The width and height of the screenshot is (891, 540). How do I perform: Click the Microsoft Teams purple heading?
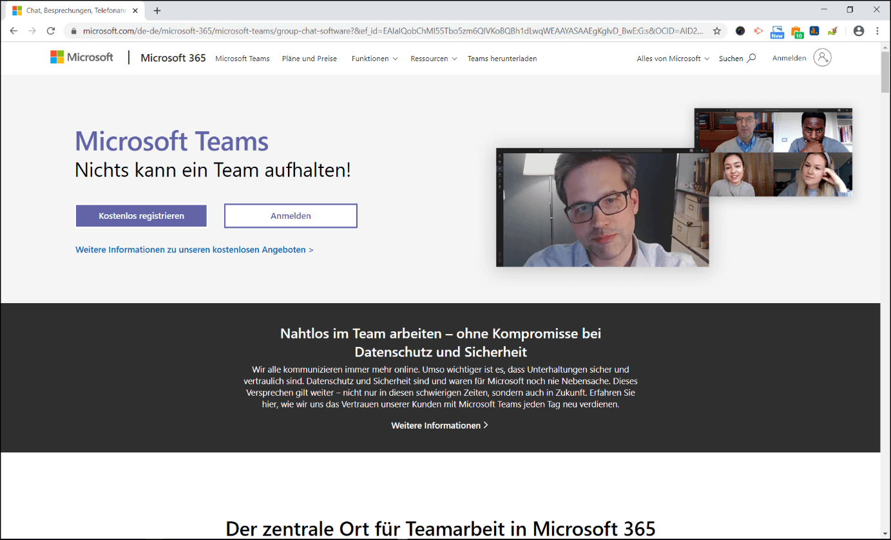[x=172, y=141]
